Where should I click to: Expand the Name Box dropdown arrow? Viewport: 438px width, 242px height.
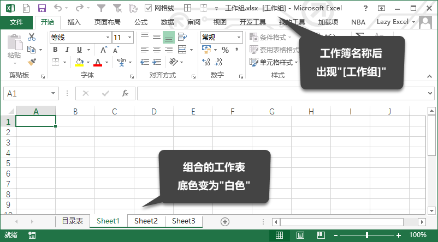53,93
